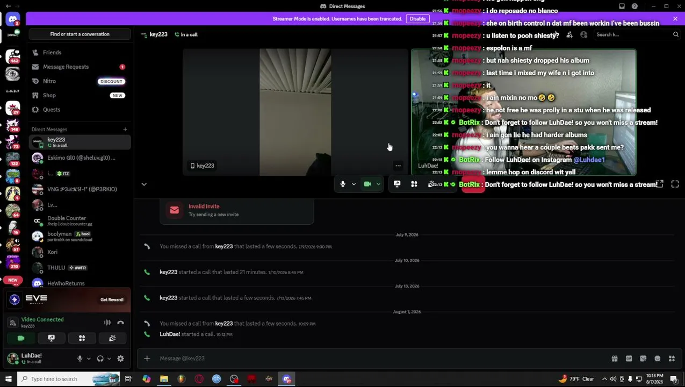Open Windows Start menu
The width and height of the screenshot is (685, 387).
point(8,379)
